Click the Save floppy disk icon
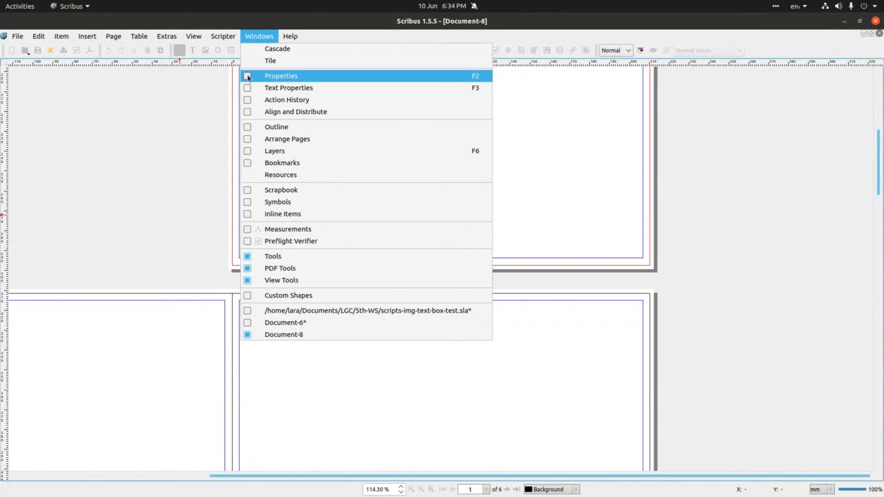 click(x=37, y=50)
